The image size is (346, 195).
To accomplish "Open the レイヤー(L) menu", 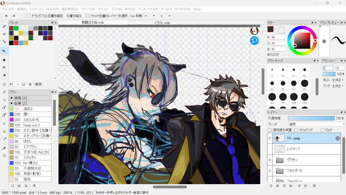I will click(36, 9).
